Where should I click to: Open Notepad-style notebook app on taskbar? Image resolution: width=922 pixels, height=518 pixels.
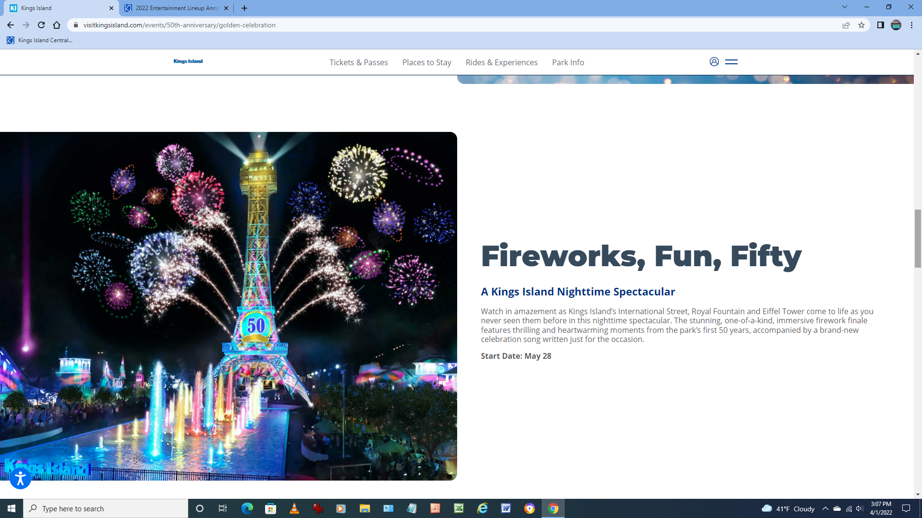(x=412, y=508)
